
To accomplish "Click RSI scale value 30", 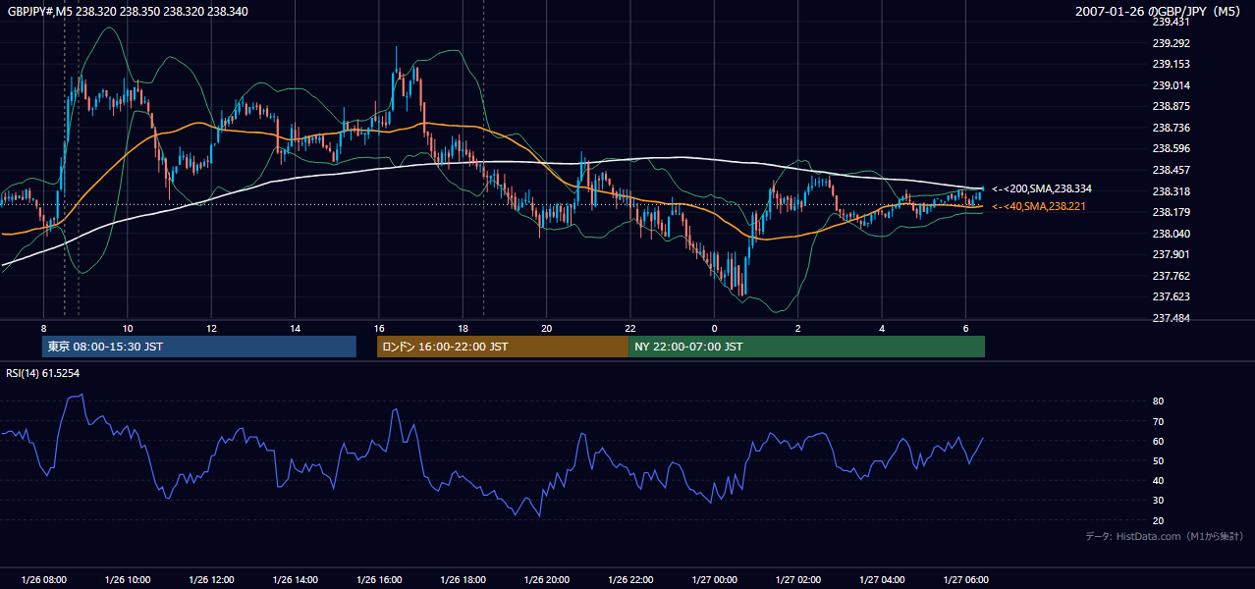I will (1159, 500).
